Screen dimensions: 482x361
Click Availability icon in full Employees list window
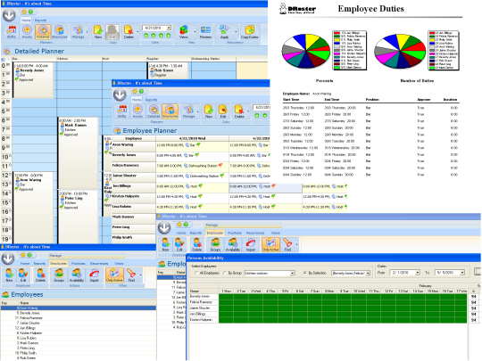[x=77, y=275]
